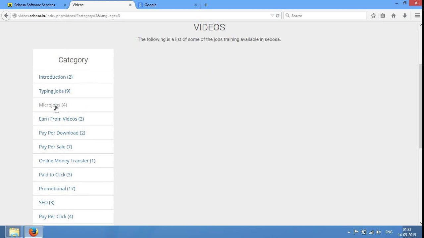Open the Typing Jobs (9) category

coord(55,91)
